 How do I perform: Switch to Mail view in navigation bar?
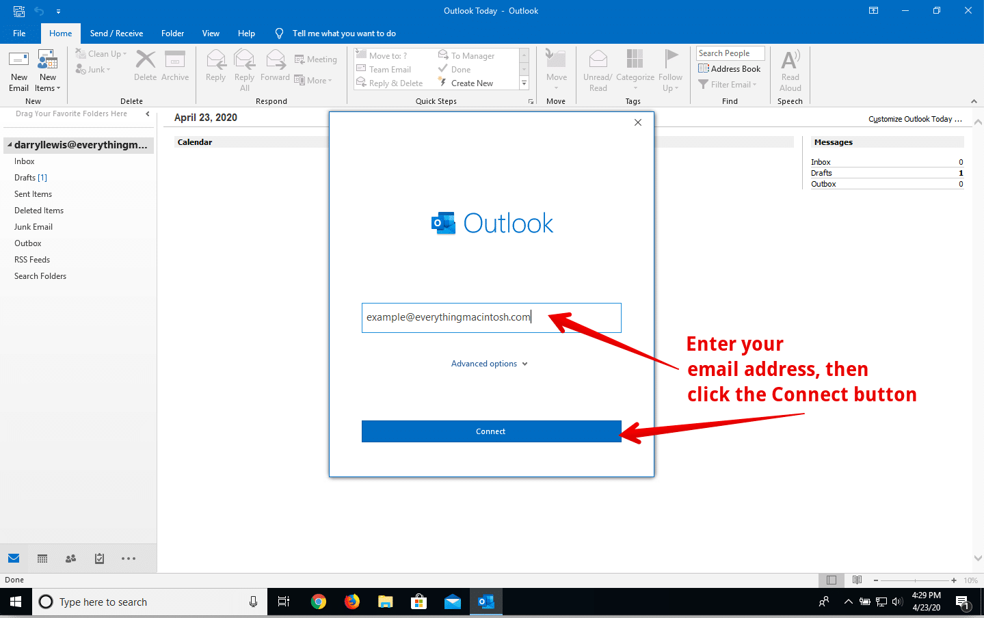[14, 559]
